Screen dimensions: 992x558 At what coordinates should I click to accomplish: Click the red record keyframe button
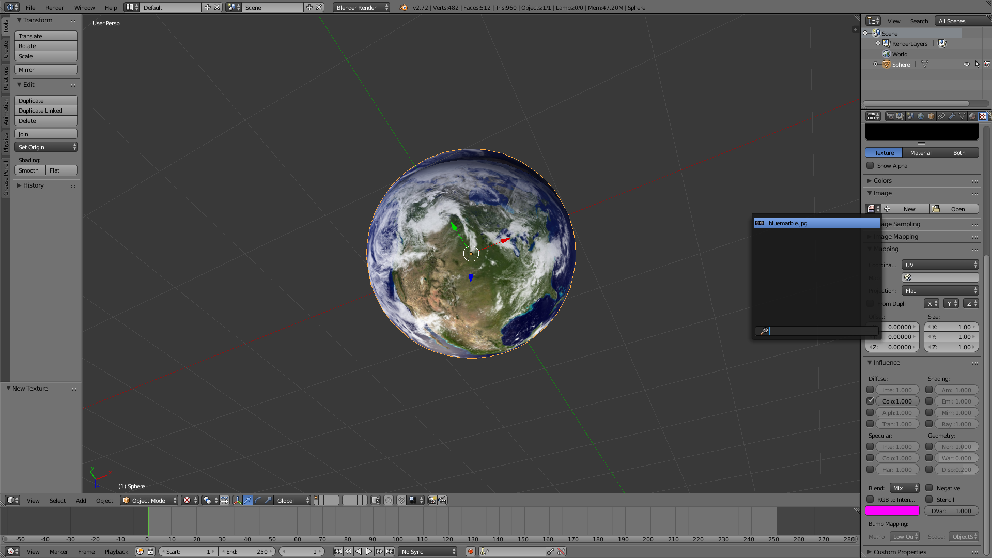(470, 551)
